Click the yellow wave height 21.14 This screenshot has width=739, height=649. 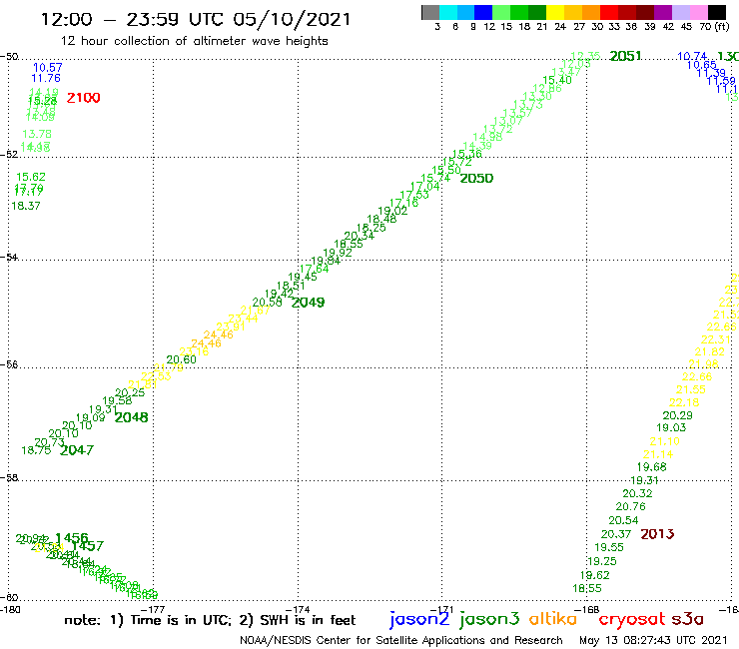click(658, 455)
